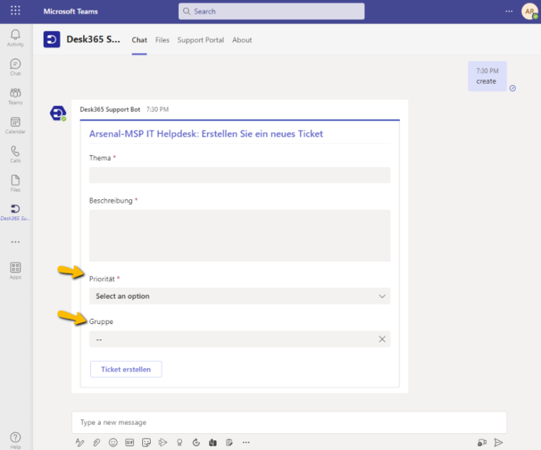
Task: Click the 'Desk365 Support Bot' sender name
Action: point(110,109)
